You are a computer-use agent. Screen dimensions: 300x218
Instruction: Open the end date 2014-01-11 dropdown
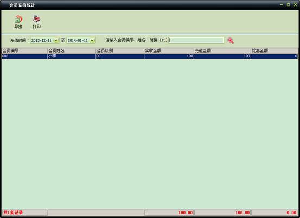(92, 40)
